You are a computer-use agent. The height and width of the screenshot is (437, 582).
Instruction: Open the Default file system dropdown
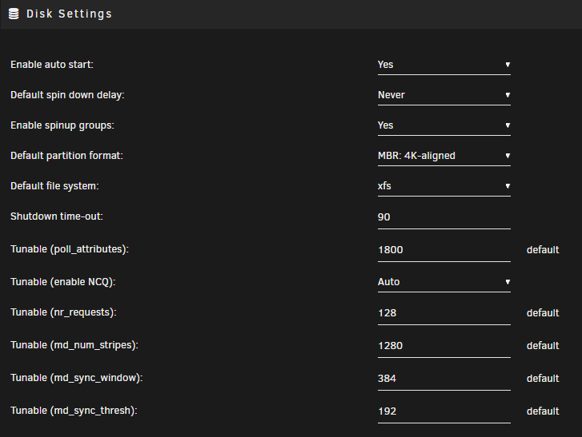point(444,187)
